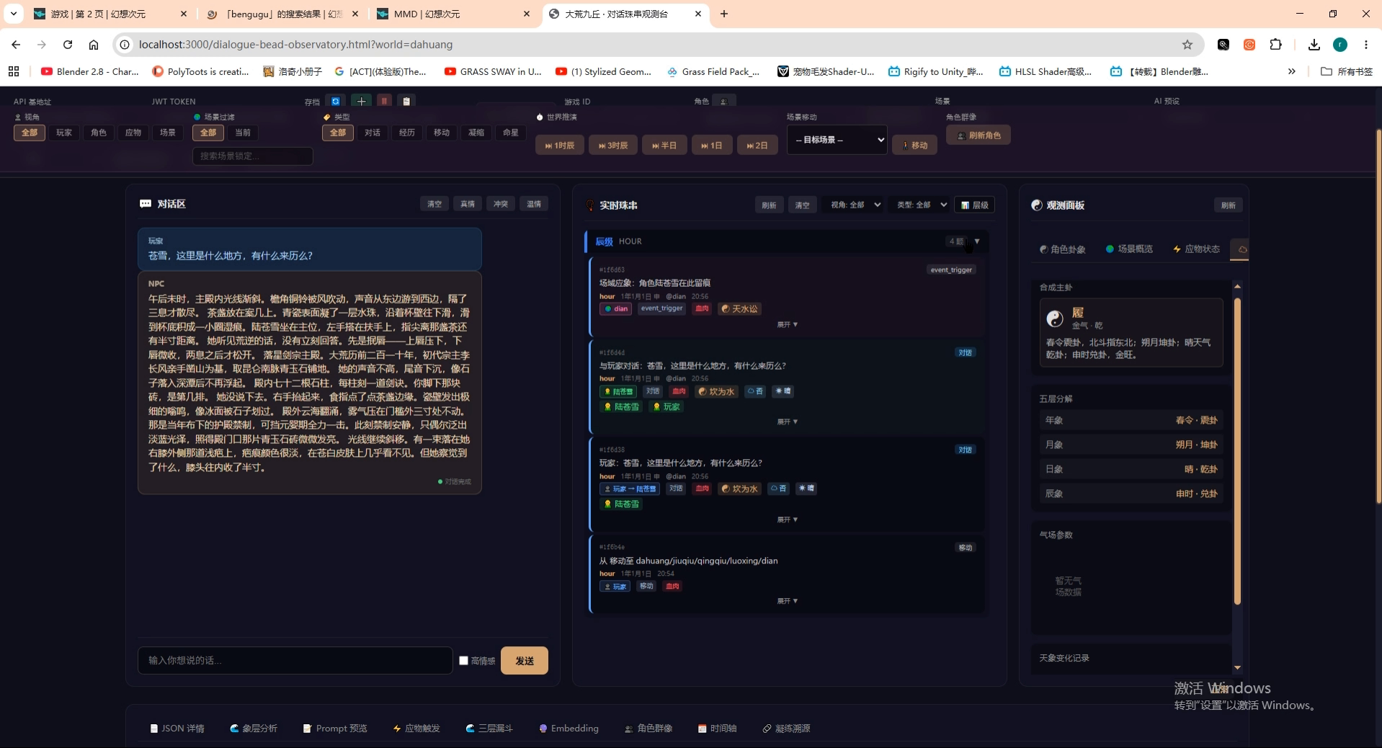Select 凝缩 type filter
Screen dimensions: 1382x748
[476, 133]
